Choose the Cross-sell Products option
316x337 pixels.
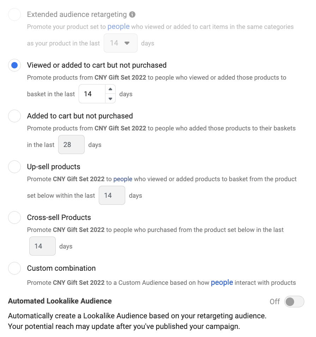click(14, 217)
